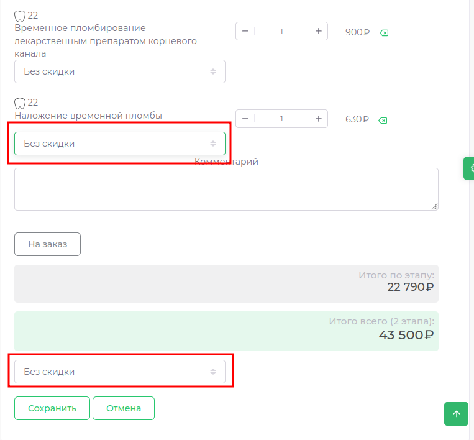Click quantity field of the 630 ₽ service
The width and height of the screenshot is (474, 440).
coord(281,119)
